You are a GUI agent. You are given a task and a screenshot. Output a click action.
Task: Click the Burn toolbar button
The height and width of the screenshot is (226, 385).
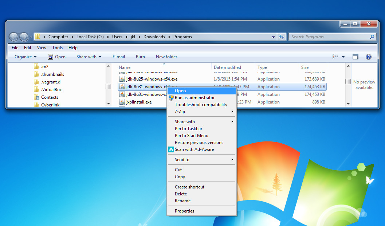(x=140, y=57)
